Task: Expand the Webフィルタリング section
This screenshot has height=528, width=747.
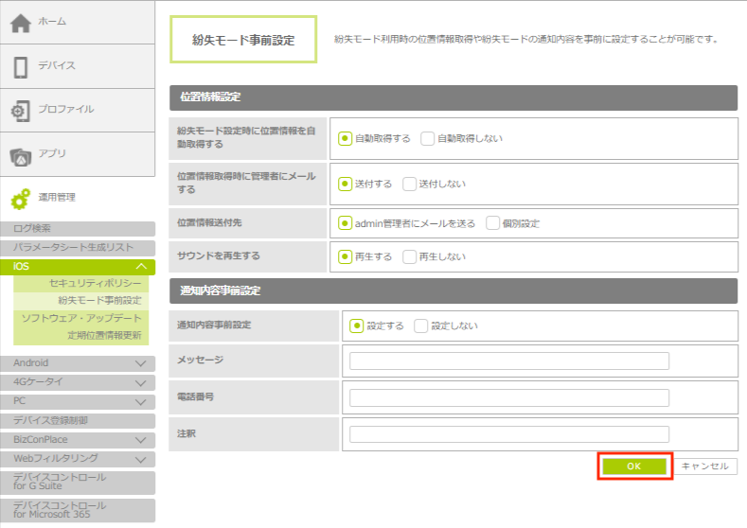Action: [x=141, y=459]
